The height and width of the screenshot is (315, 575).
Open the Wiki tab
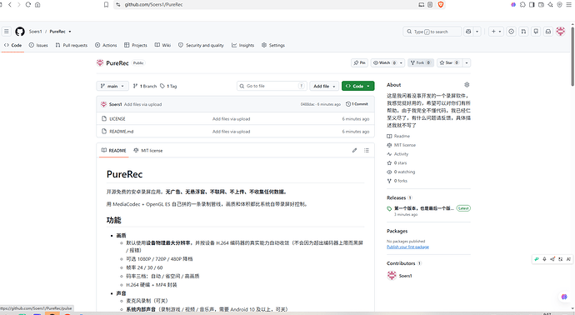pos(162,46)
